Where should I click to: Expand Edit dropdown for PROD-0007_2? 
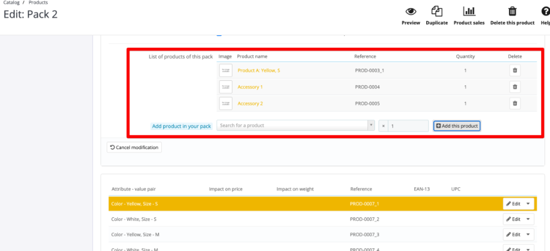point(528,219)
